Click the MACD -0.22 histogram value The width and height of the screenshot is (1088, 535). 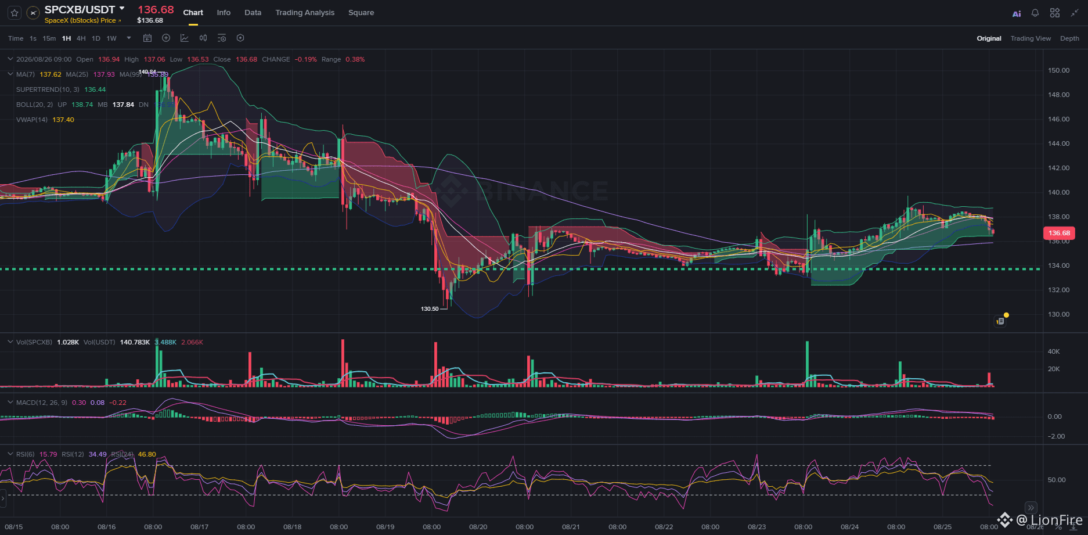118,403
